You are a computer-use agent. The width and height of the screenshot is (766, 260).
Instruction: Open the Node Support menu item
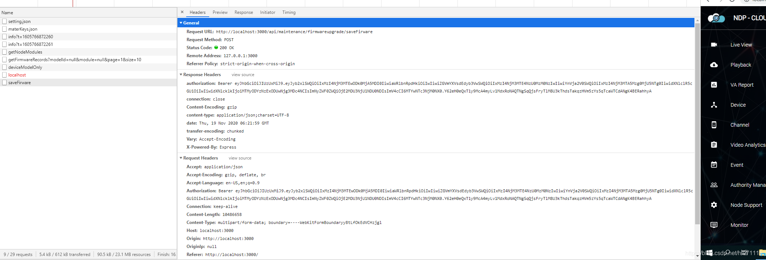(x=746, y=205)
